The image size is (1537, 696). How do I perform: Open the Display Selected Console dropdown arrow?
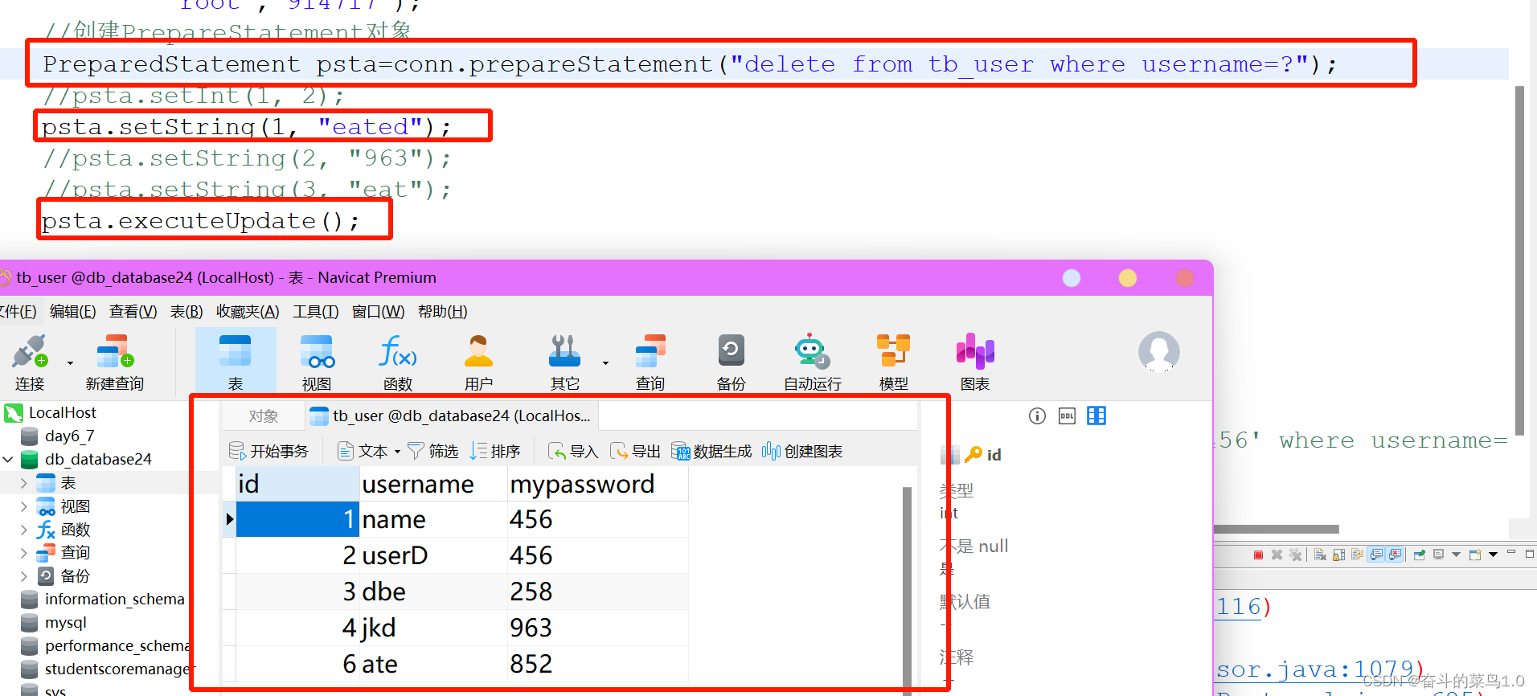click(x=1456, y=555)
